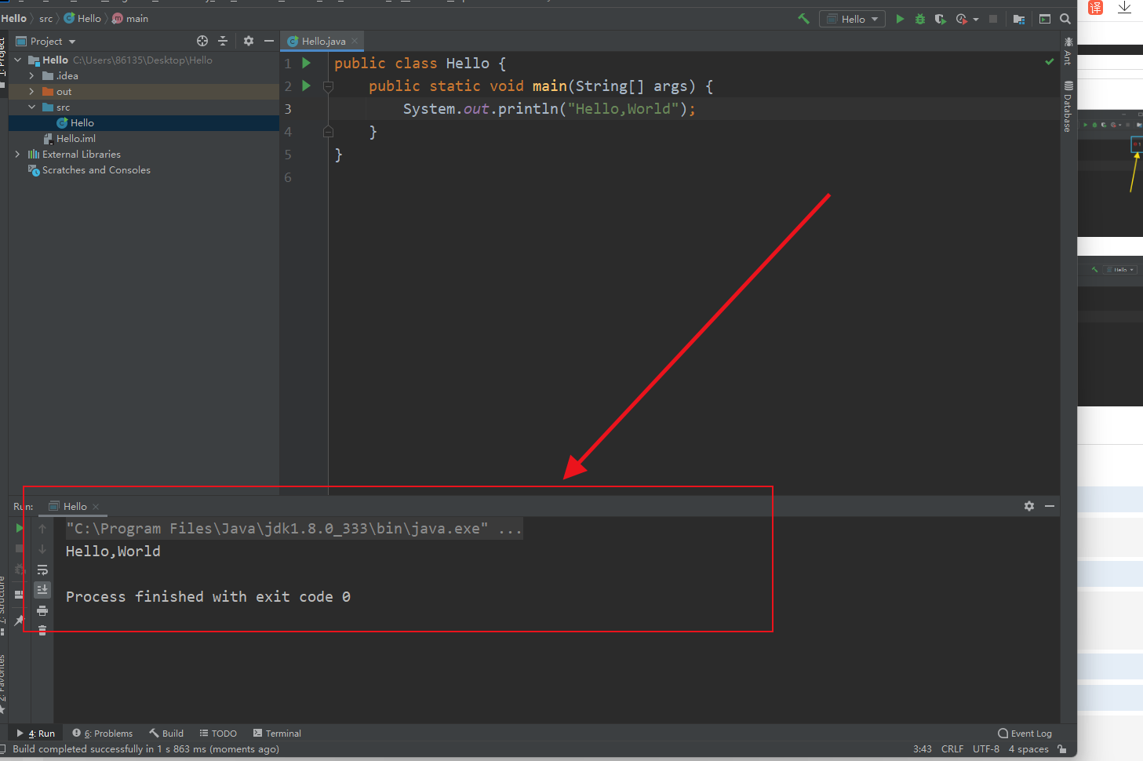Rerun Hello from the Run panel
1143x761 pixels.
[x=20, y=528]
